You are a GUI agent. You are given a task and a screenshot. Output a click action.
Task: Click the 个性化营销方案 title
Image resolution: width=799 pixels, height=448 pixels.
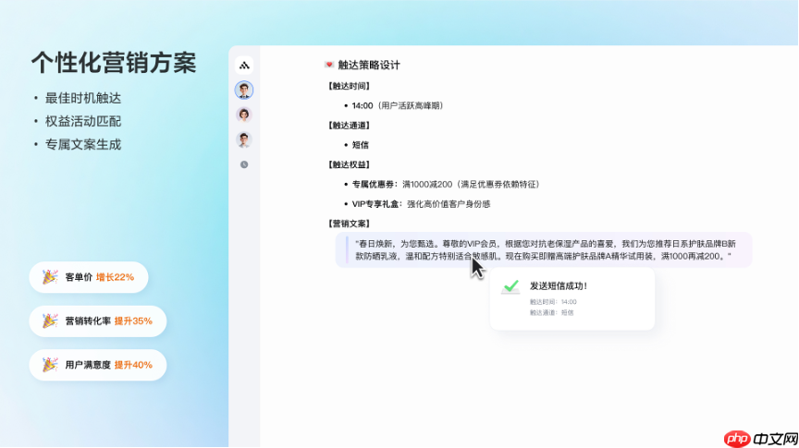coord(114,63)
